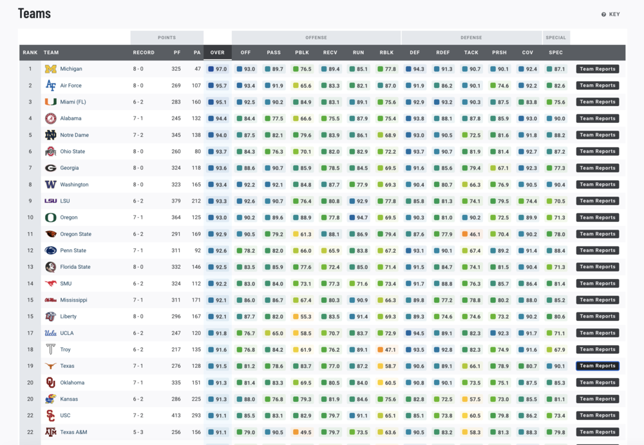Image resolution: width=644 pixels, height=445 pixels.
Task: Click the Notre Dame team logo
Action: tap(50, 135)
